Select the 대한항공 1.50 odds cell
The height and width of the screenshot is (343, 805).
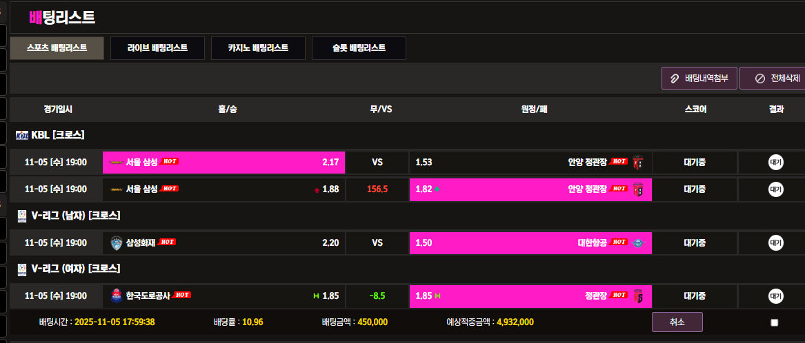[530, 242]
